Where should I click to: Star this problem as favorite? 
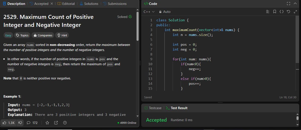point(47,123)
